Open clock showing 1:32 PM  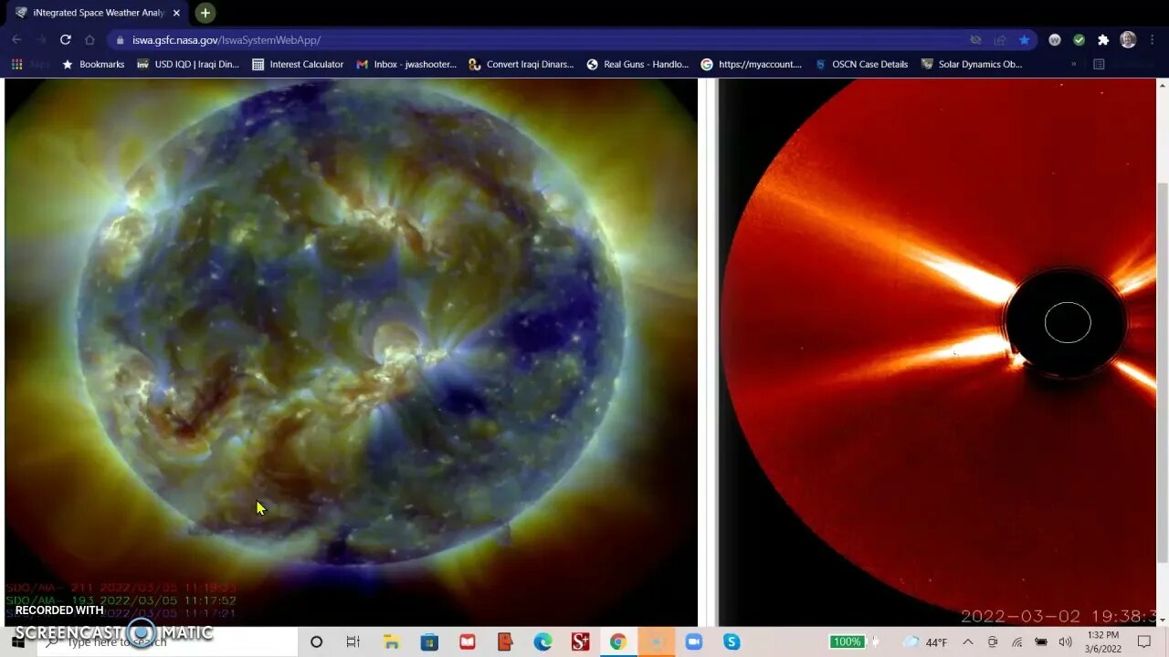[x=1103, y=642]
